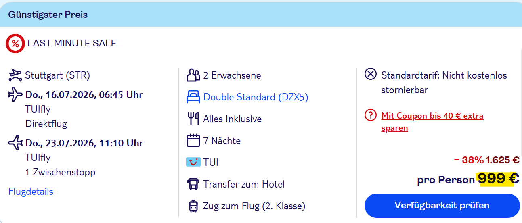Click the LAST MINUTE SALE label
Screen dimensions: 522x223
click(x=72, y=43)
